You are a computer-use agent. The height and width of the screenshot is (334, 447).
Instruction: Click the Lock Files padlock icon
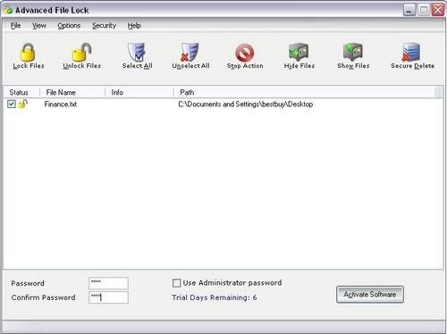[28, 52]
